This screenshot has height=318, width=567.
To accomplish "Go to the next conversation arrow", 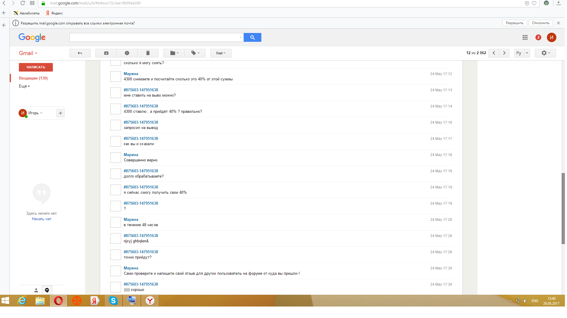I will pyautogui.click(x=504, y=53).
